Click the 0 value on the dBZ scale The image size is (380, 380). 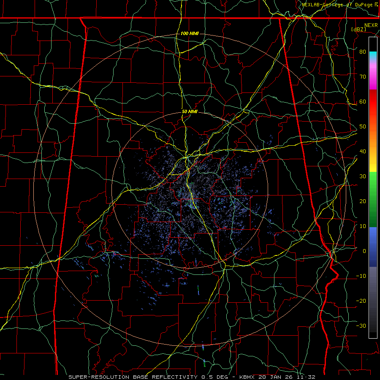pyautogui.click(x=364, y=251)
